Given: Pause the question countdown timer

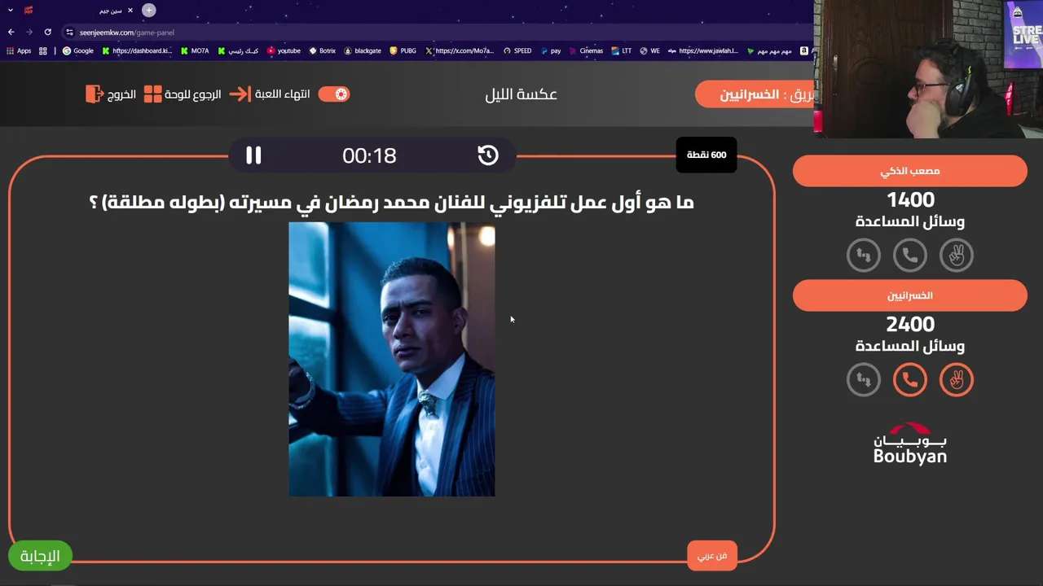Looking at the screenshot, I should (x=253, y=155).
